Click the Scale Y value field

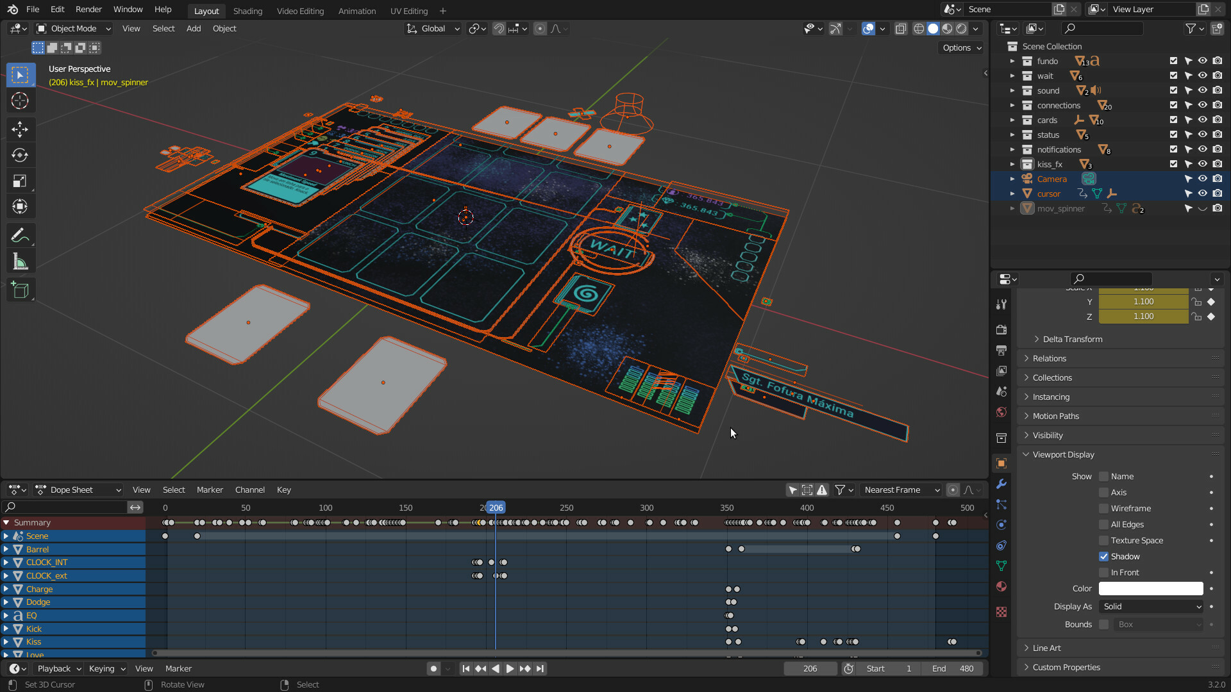[x=1144, y=302]
